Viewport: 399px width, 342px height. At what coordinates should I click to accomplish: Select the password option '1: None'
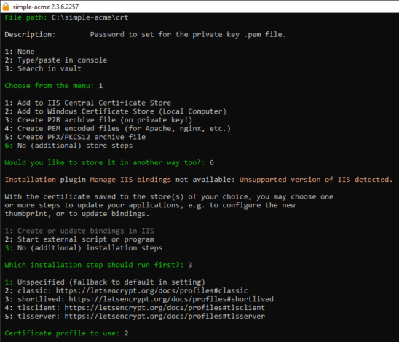20,52
